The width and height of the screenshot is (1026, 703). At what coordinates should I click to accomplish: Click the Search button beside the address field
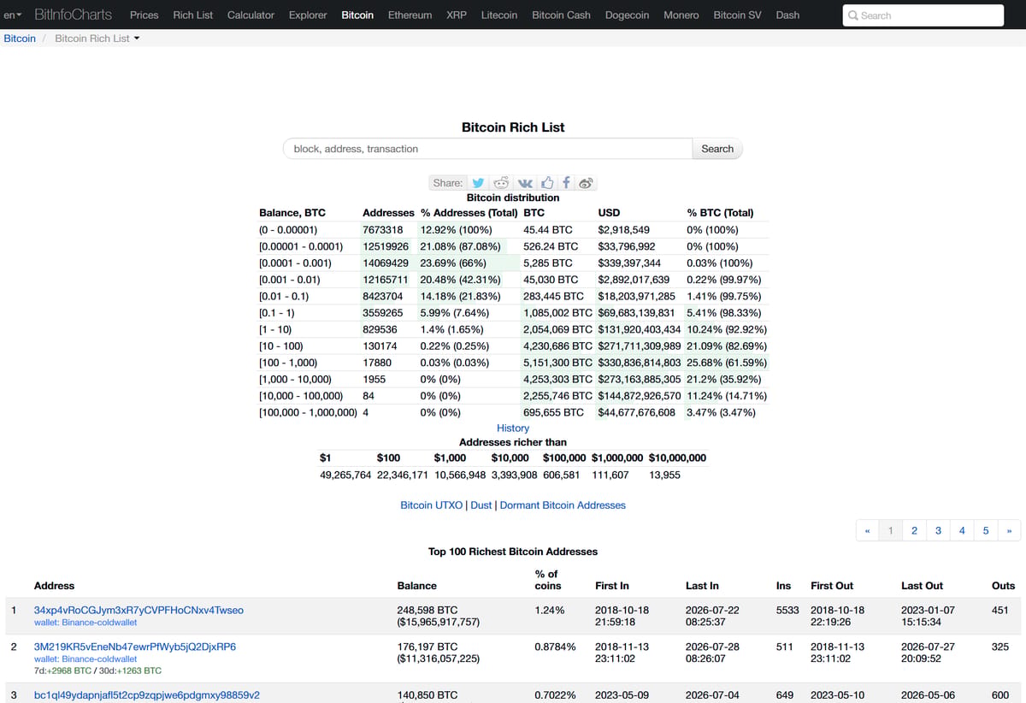(717, 149)
